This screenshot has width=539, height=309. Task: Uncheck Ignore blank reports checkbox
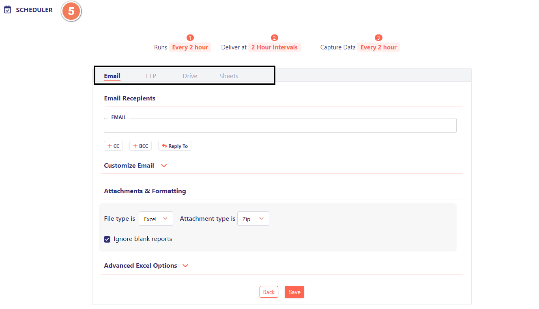point(107,239)
